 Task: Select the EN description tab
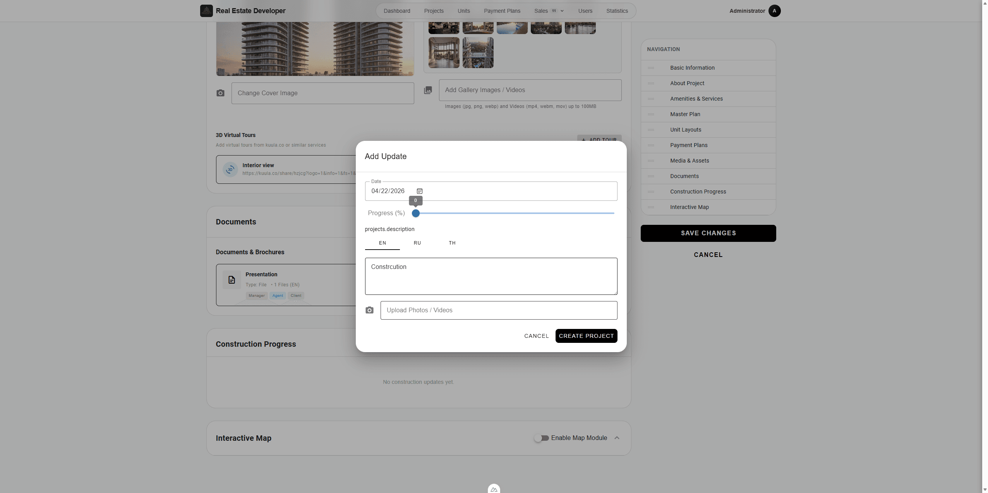[x=383, y=243]
